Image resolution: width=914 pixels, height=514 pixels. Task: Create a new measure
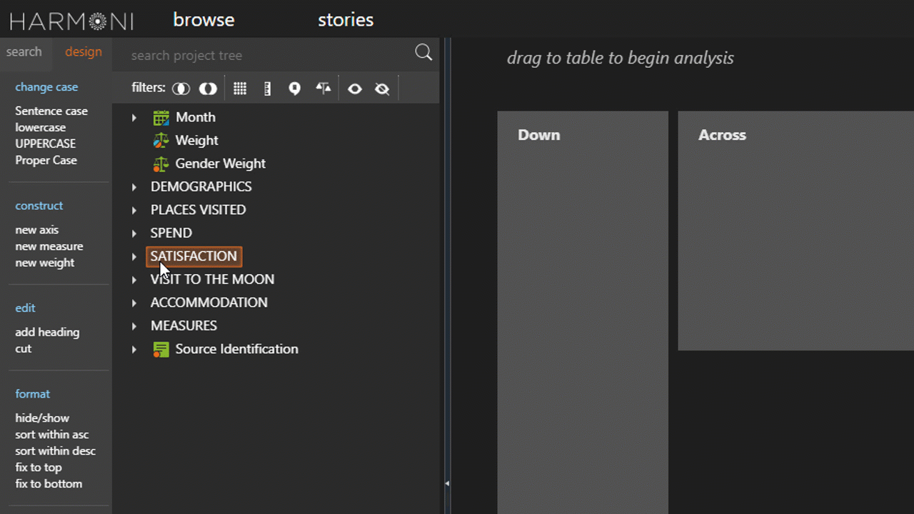49,246
